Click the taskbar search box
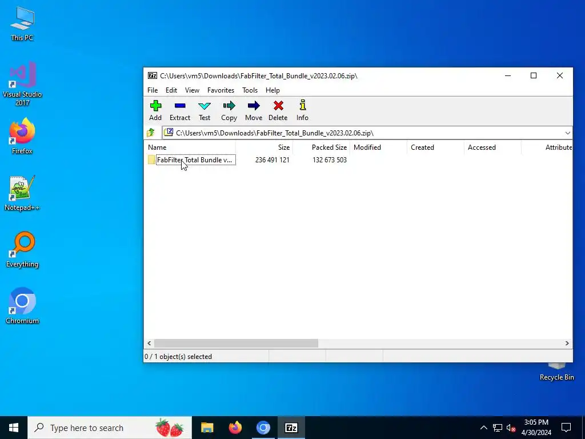Viewport: 585px width, 439px height. coord(110,428)
